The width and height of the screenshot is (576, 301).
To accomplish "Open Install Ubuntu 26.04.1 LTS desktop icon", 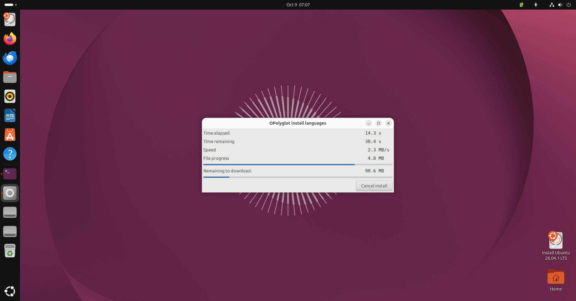I will 556,246.
